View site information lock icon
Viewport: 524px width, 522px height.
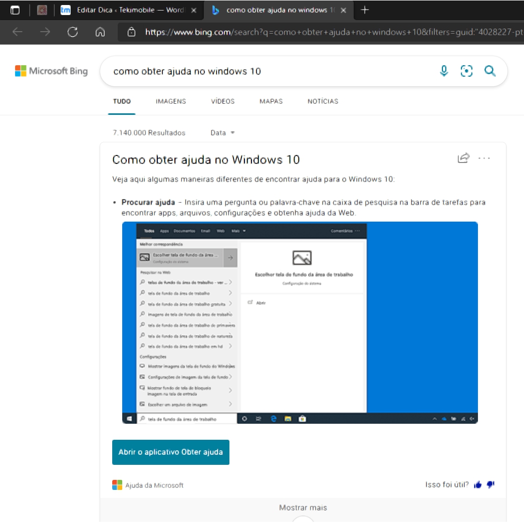132,32
